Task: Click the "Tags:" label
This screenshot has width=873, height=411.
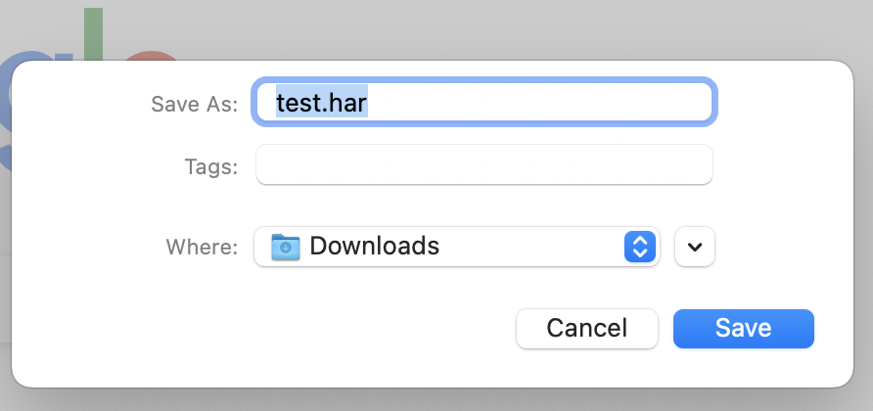Action: (x=210, y=166)
